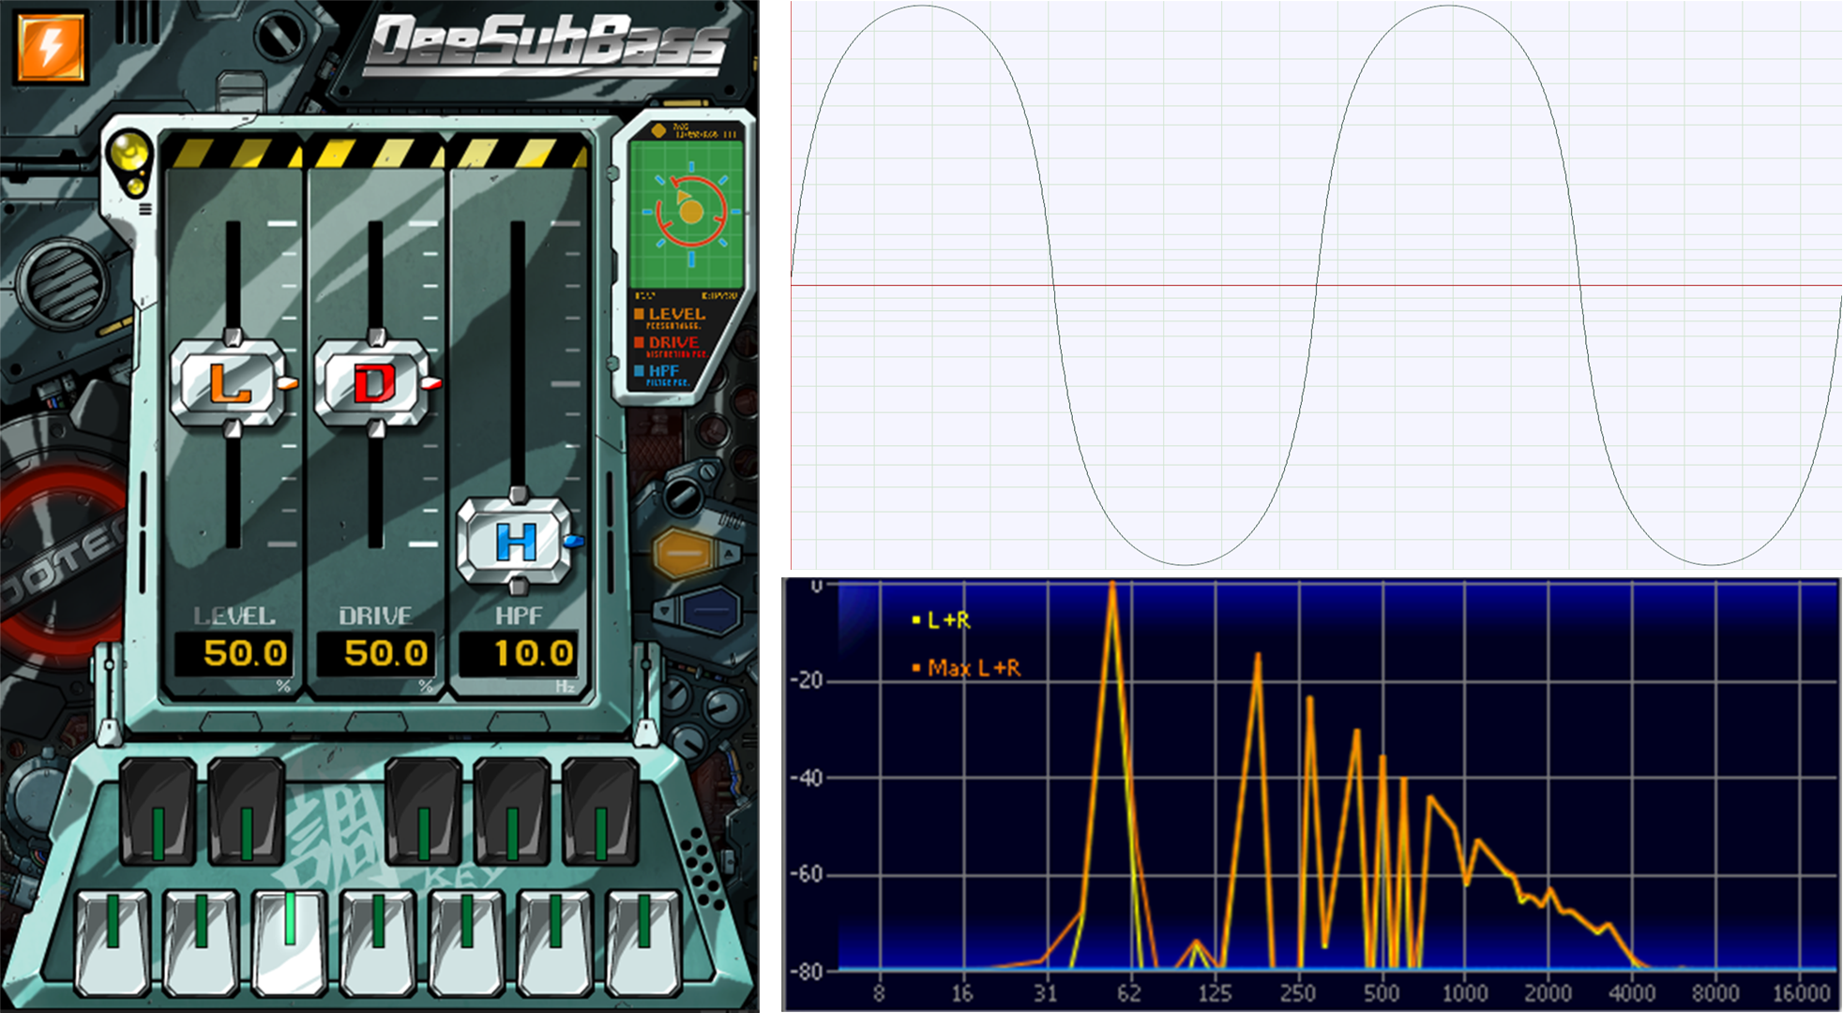Select the D# black key
The width and height of the screenshot is (1843, 1013).
246,812
